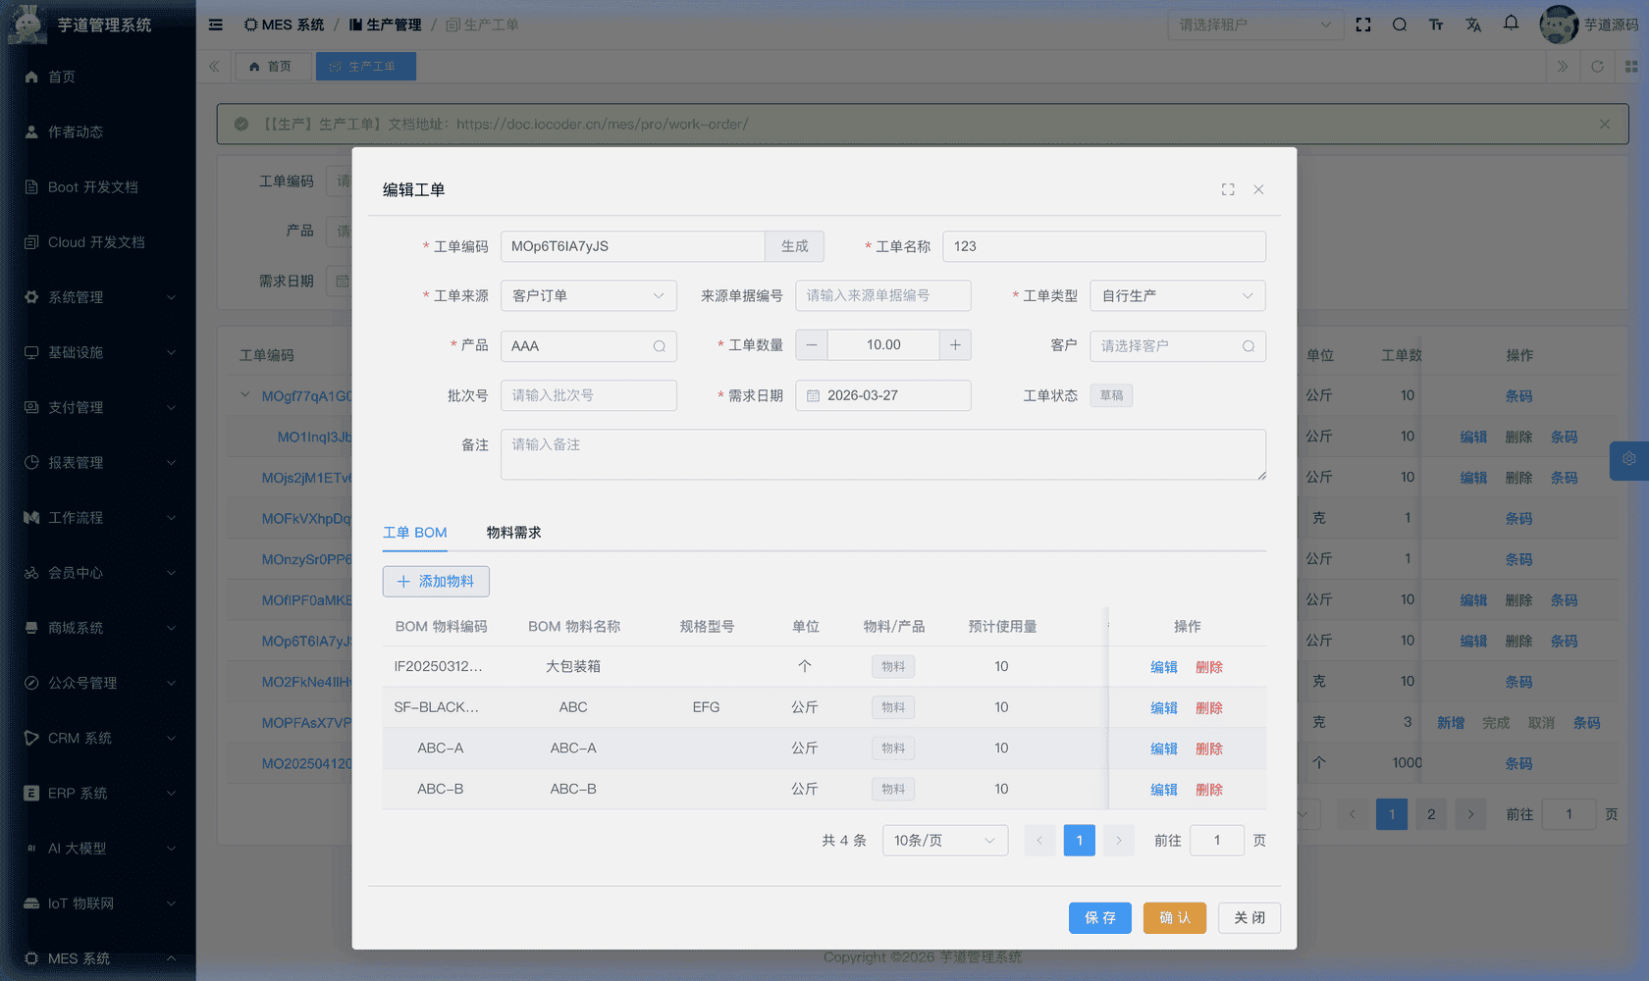Maximize the 编辑工单 dialog via expand icon
The image size is (1649, 981).
(x=1228, y=189)
